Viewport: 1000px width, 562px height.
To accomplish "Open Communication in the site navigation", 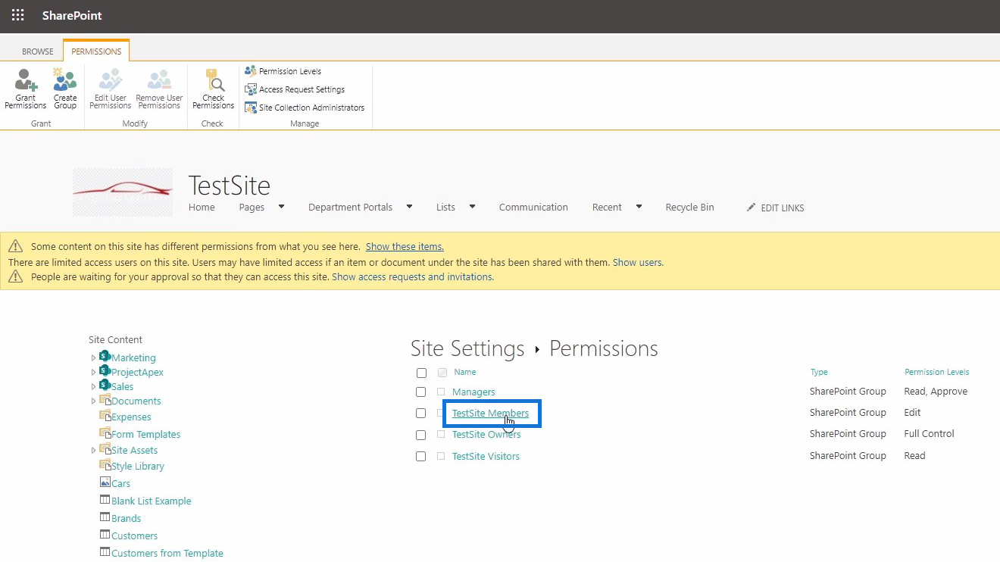I will click(533, 207).
